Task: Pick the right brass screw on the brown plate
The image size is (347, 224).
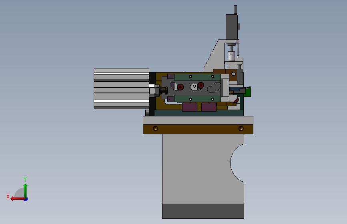Action: tap(241, 128)
